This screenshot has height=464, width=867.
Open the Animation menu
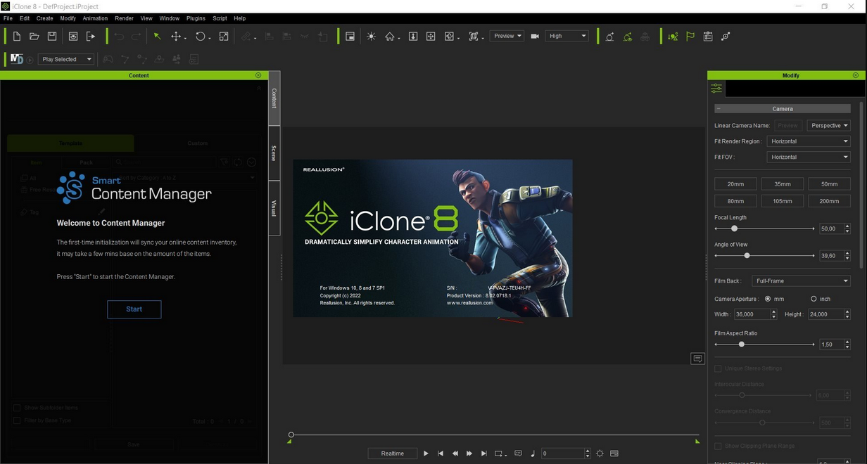click(95, 18)
